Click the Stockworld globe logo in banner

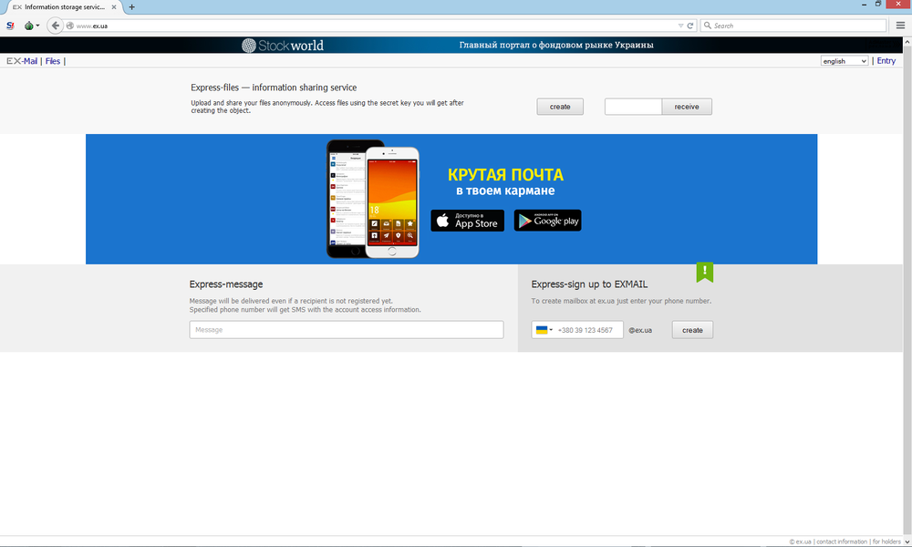click(250, 46)
